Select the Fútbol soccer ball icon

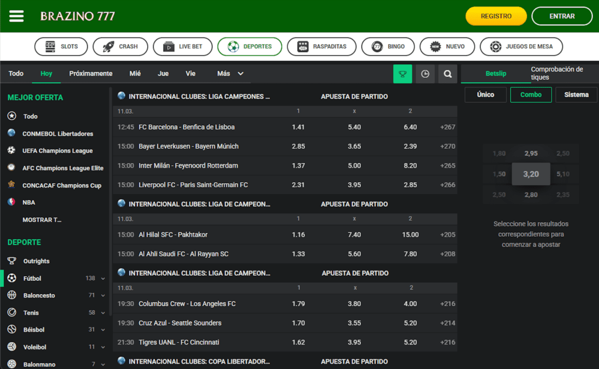12,278
